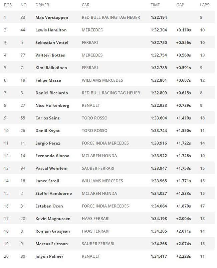Click Esteban Ocon's FORCE INDIA MERCEDES
The image size is (217, 268).
click(x=105, y=206)
